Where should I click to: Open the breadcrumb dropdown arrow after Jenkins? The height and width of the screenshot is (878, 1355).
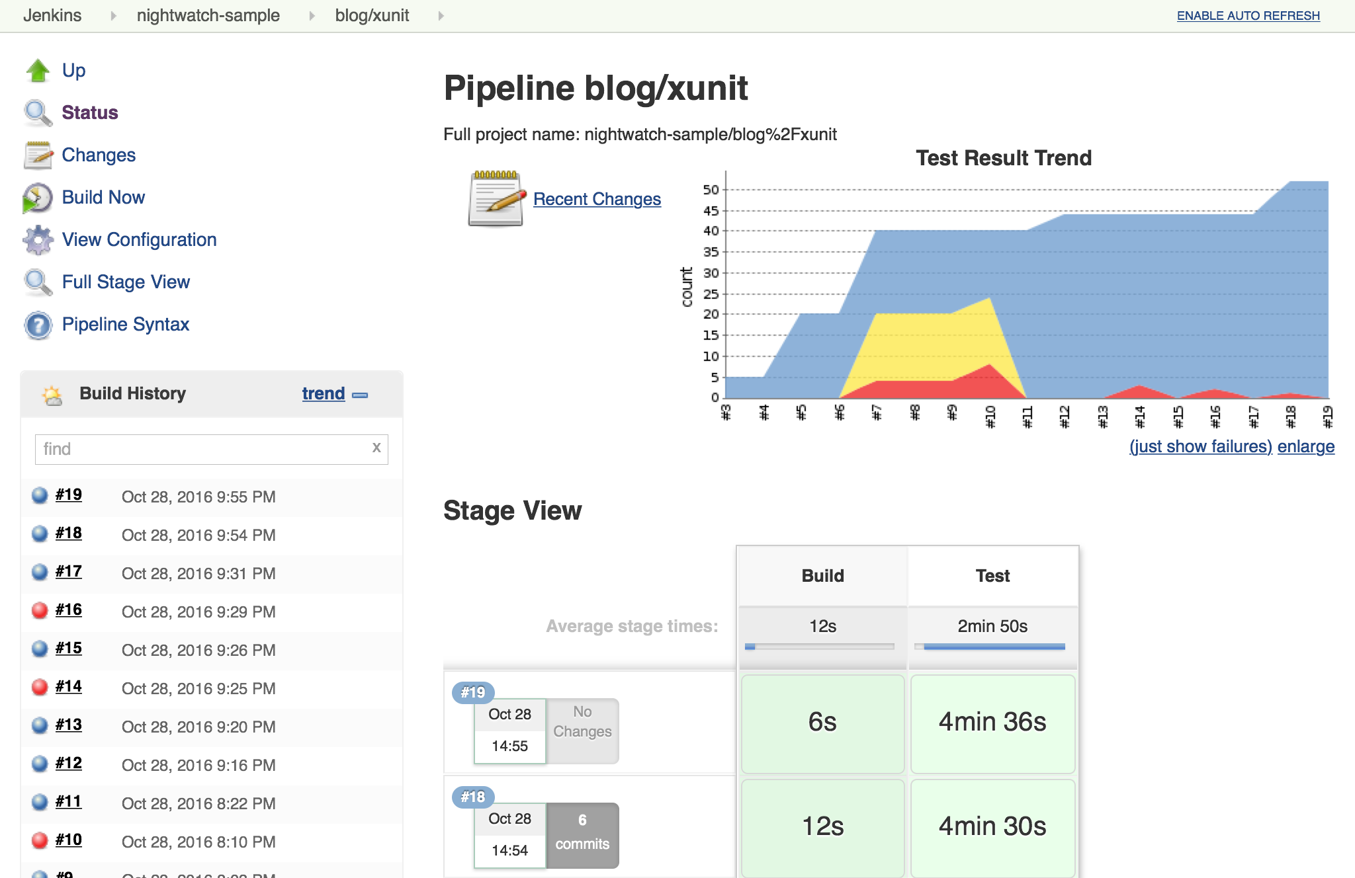[x=113, y=16]
